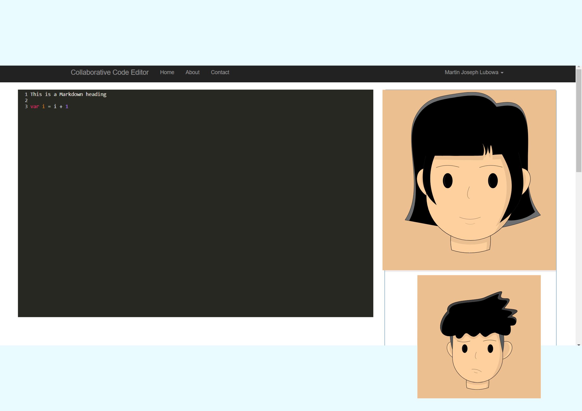
Task: Click inside the dark code editor area
Action: [x=195, y=203]
